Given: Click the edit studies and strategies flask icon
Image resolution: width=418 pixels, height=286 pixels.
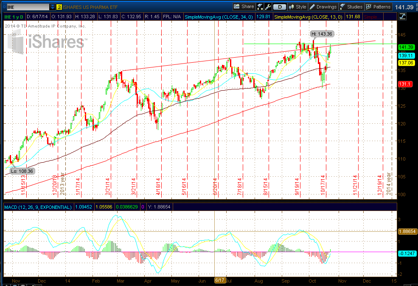Looking at the screenshot, I should (x=260, y=7).
